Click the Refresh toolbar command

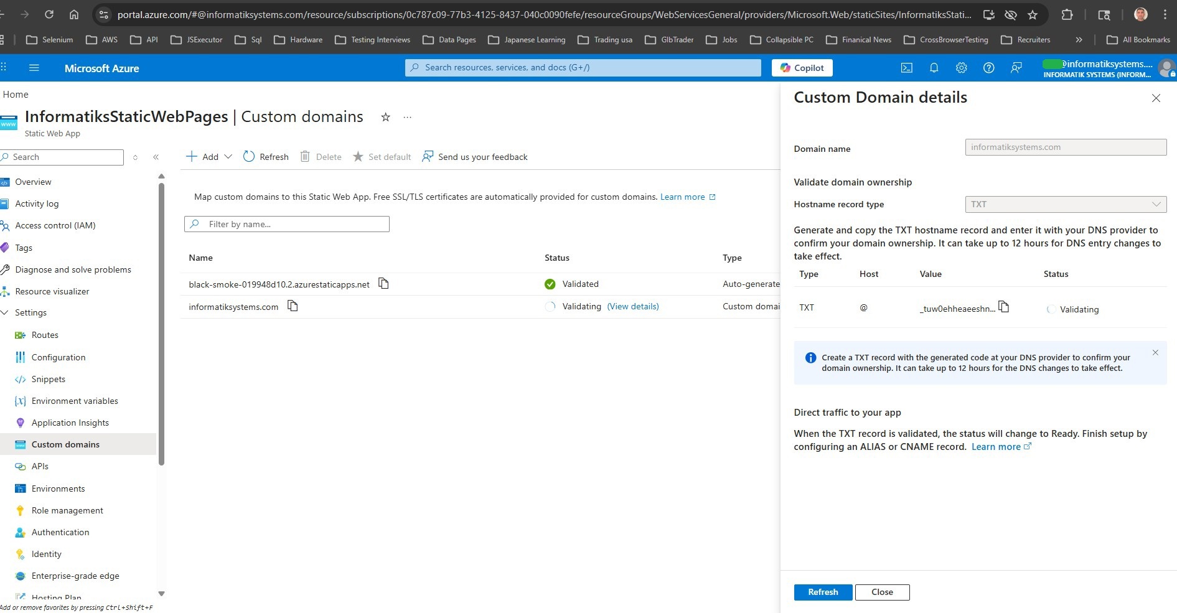click(x=266, y=157)
